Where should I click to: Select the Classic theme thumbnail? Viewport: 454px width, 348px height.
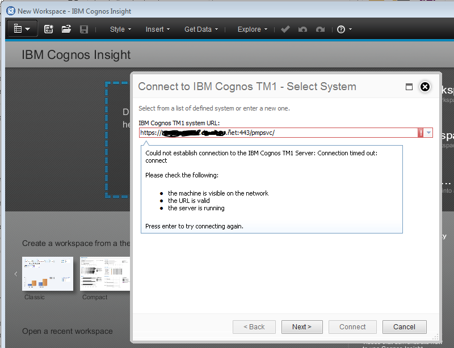pos(48,274)
